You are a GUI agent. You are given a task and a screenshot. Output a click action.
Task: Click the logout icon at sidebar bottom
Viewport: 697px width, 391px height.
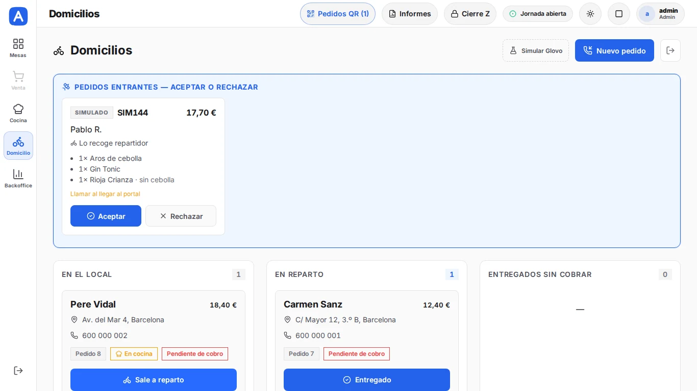(x=18, y=371)
